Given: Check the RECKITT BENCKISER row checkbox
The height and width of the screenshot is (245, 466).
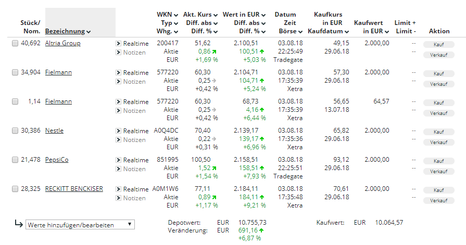Looking at the screenshot, I should (x=15, y=189).
